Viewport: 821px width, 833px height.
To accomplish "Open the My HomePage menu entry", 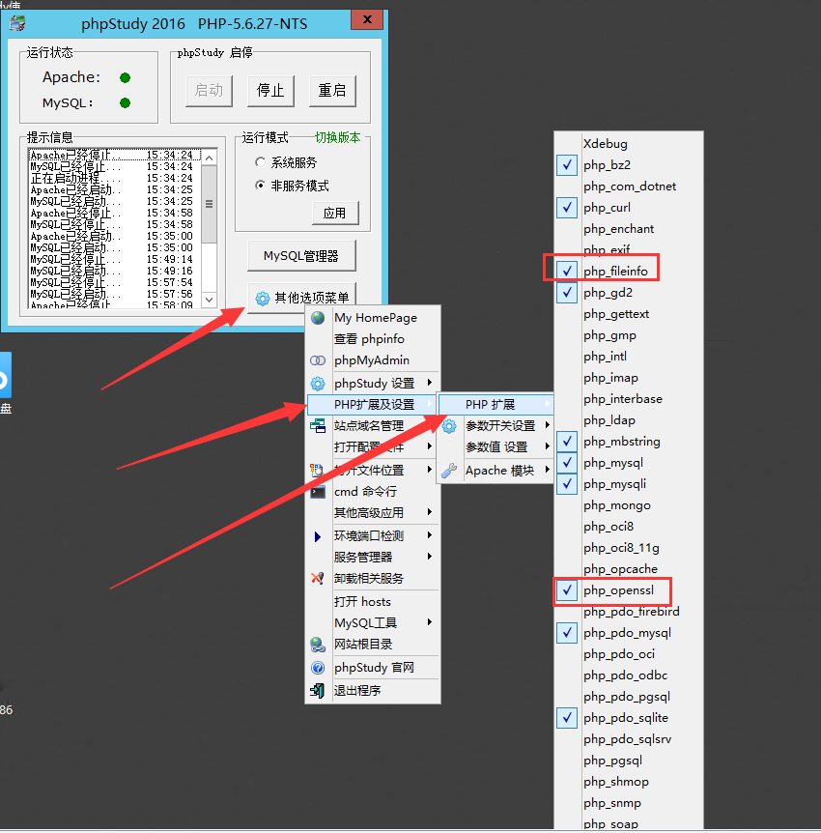I will [373, 318].
